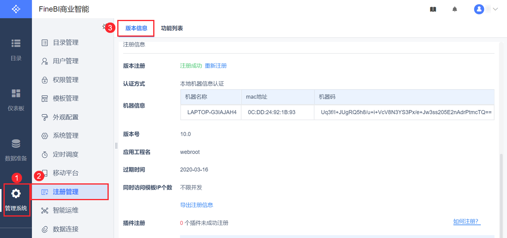Expand the user account dropdown arrow
This screenshot has width=507, height=238.
coord(495,9)
